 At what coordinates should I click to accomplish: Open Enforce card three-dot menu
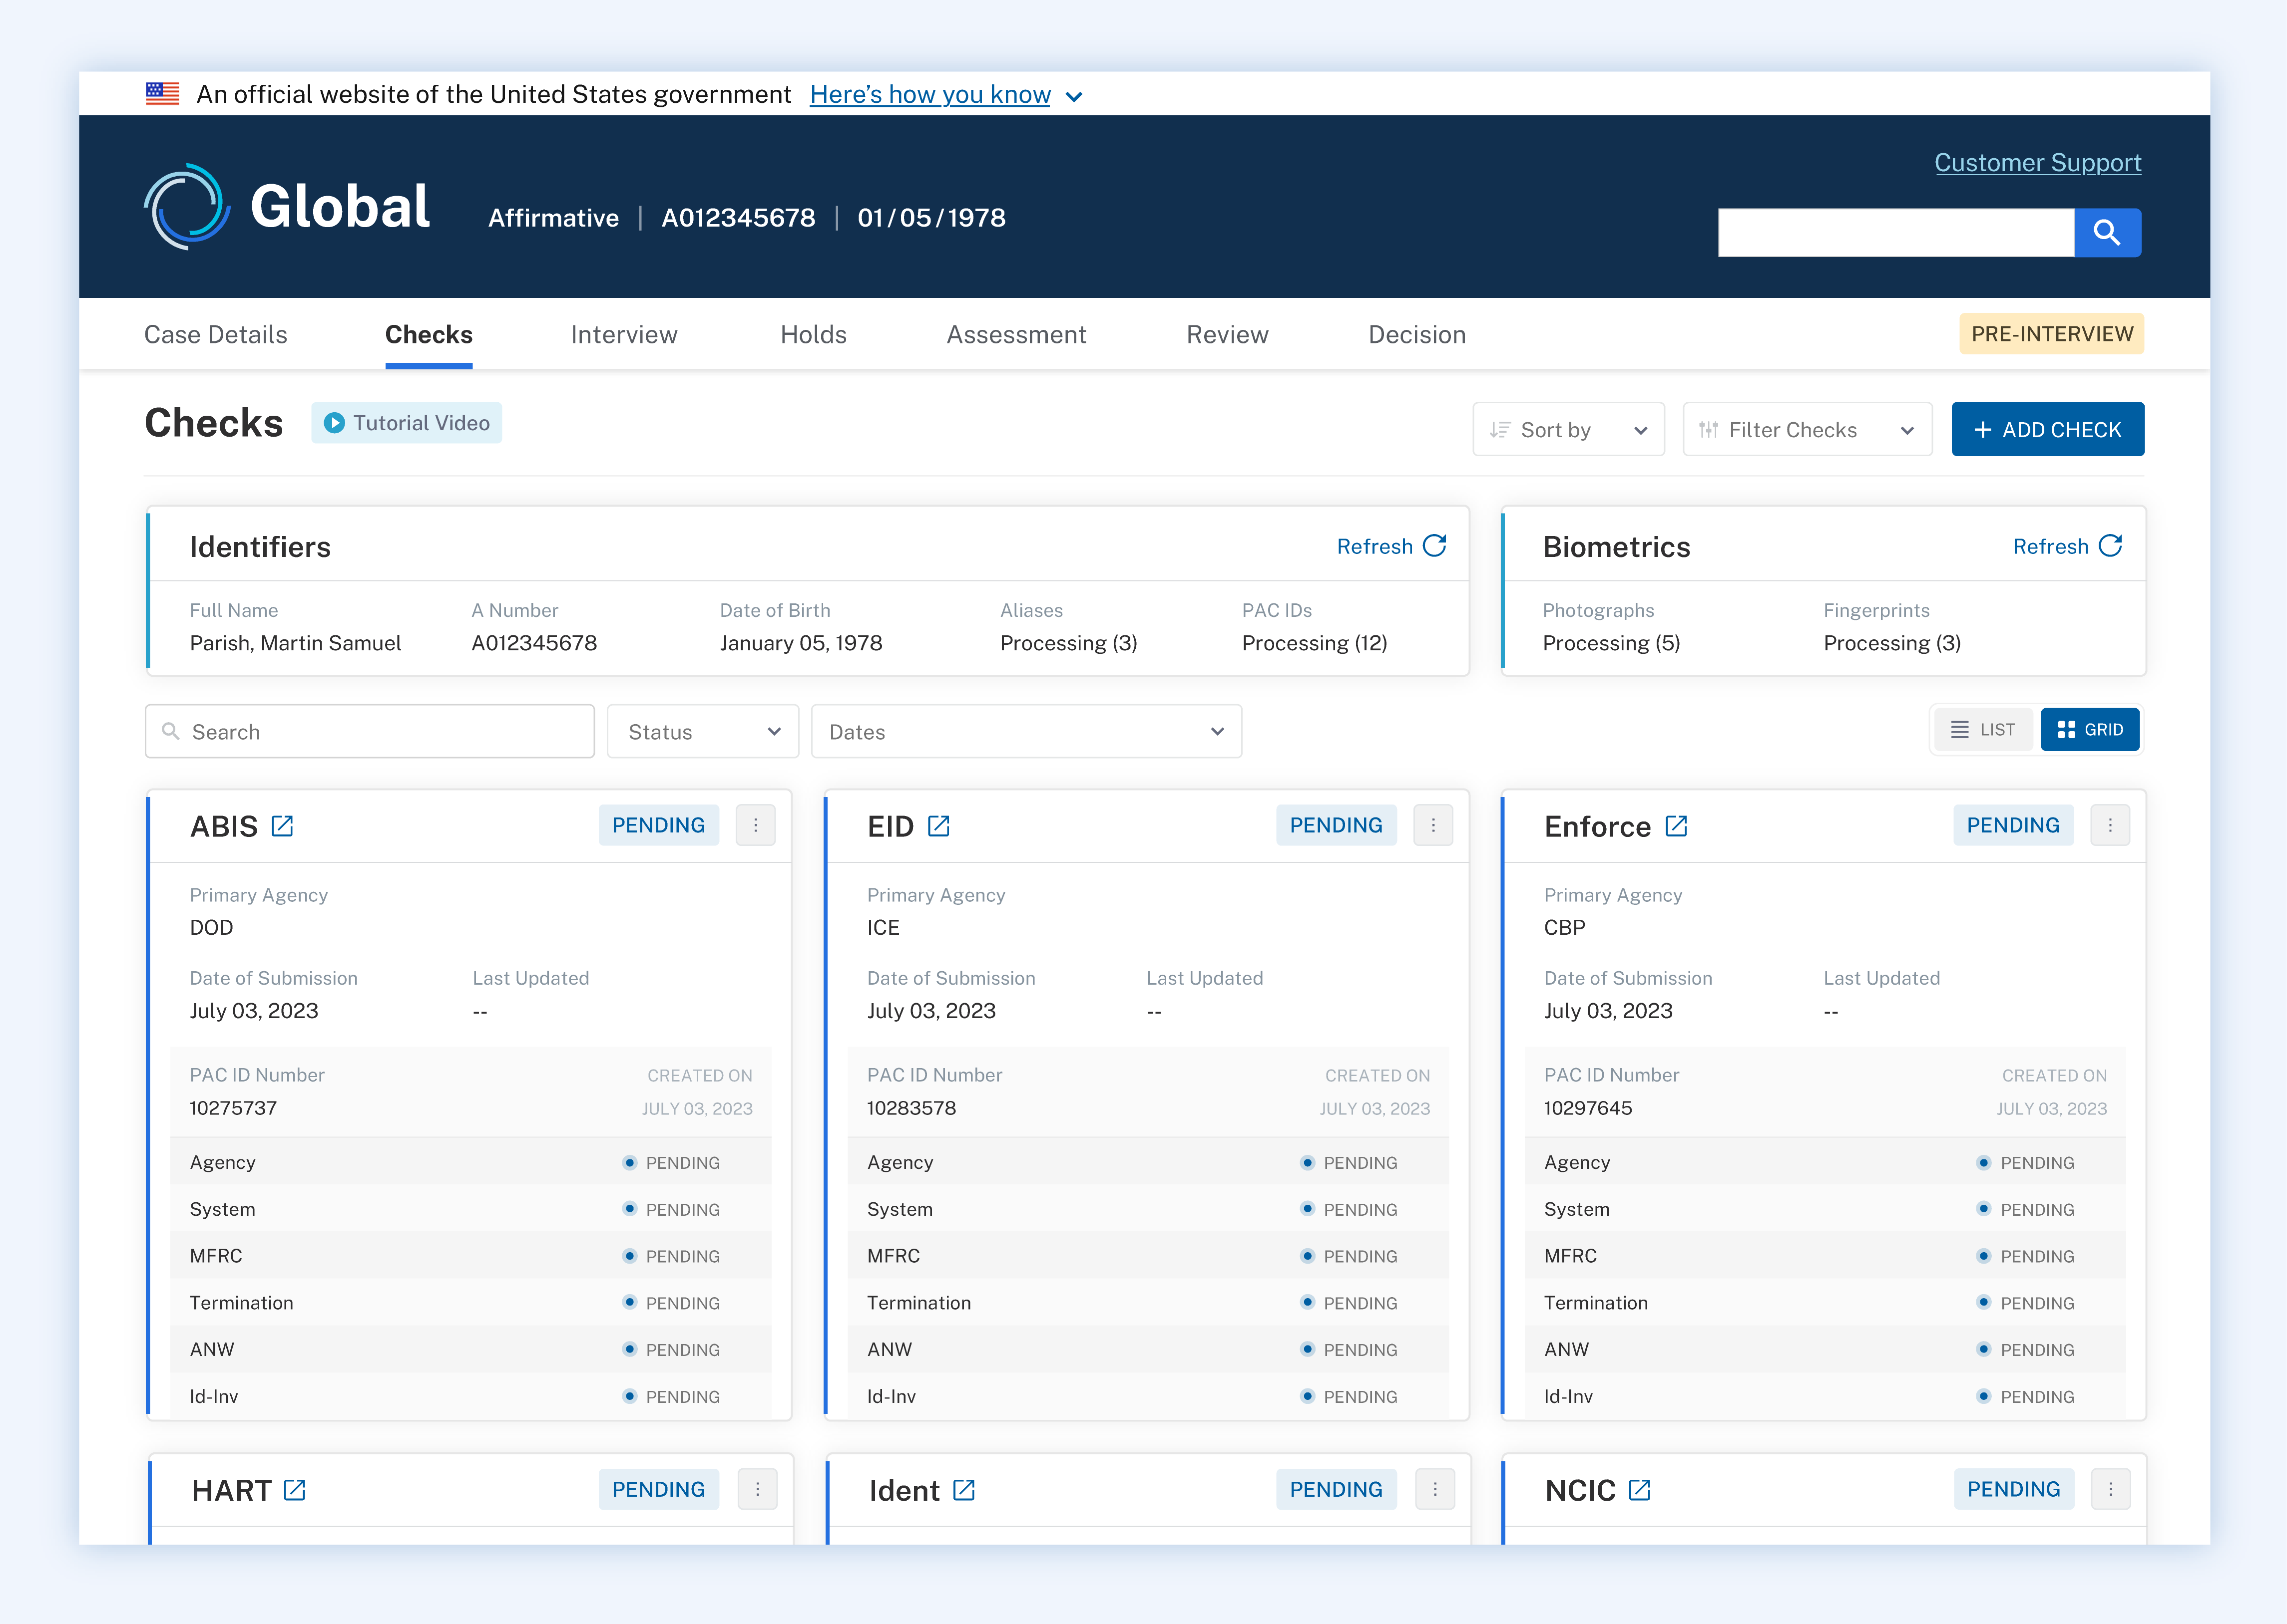pyautogui.click(x=2110, y=825)
